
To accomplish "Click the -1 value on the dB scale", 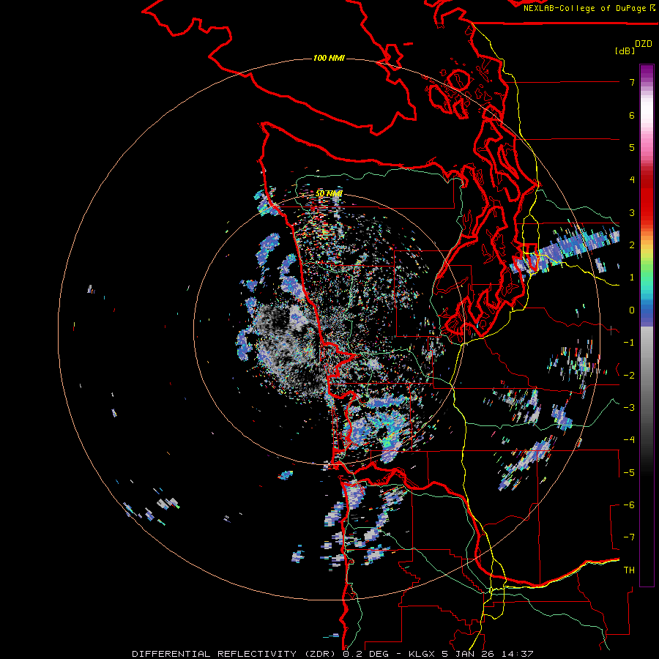I will click(629, 343).
